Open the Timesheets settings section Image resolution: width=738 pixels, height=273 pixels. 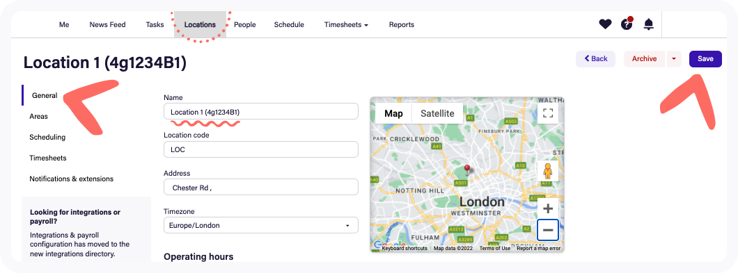tap(48, 158)
